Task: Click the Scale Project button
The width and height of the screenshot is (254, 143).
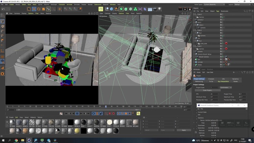Action: 208,90
